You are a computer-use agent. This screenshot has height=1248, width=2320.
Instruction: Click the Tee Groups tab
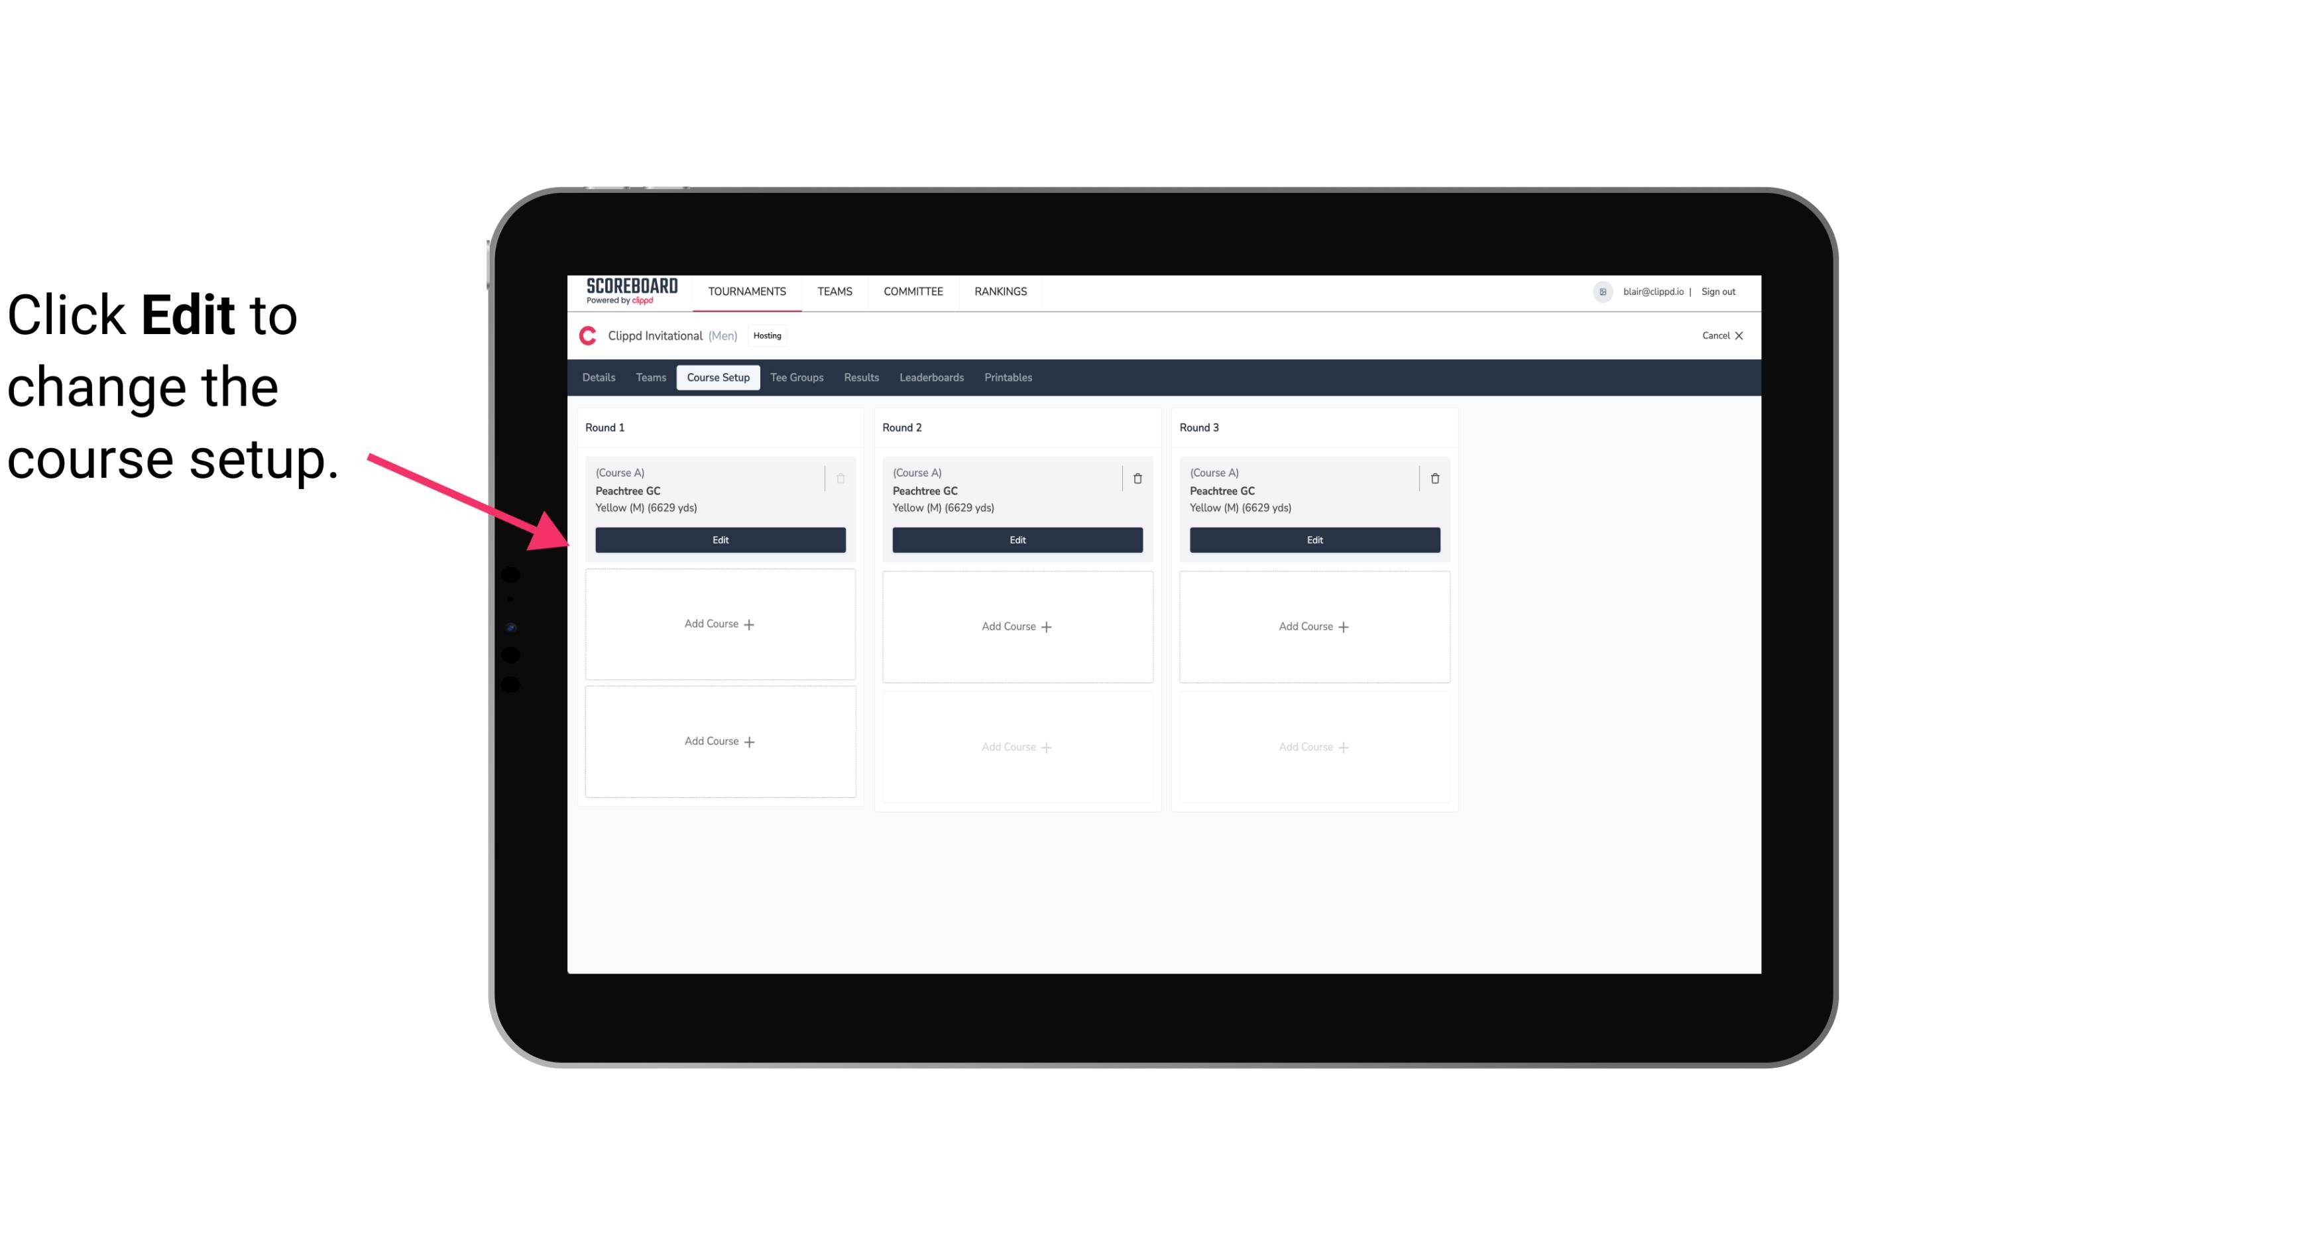point(796,376)
